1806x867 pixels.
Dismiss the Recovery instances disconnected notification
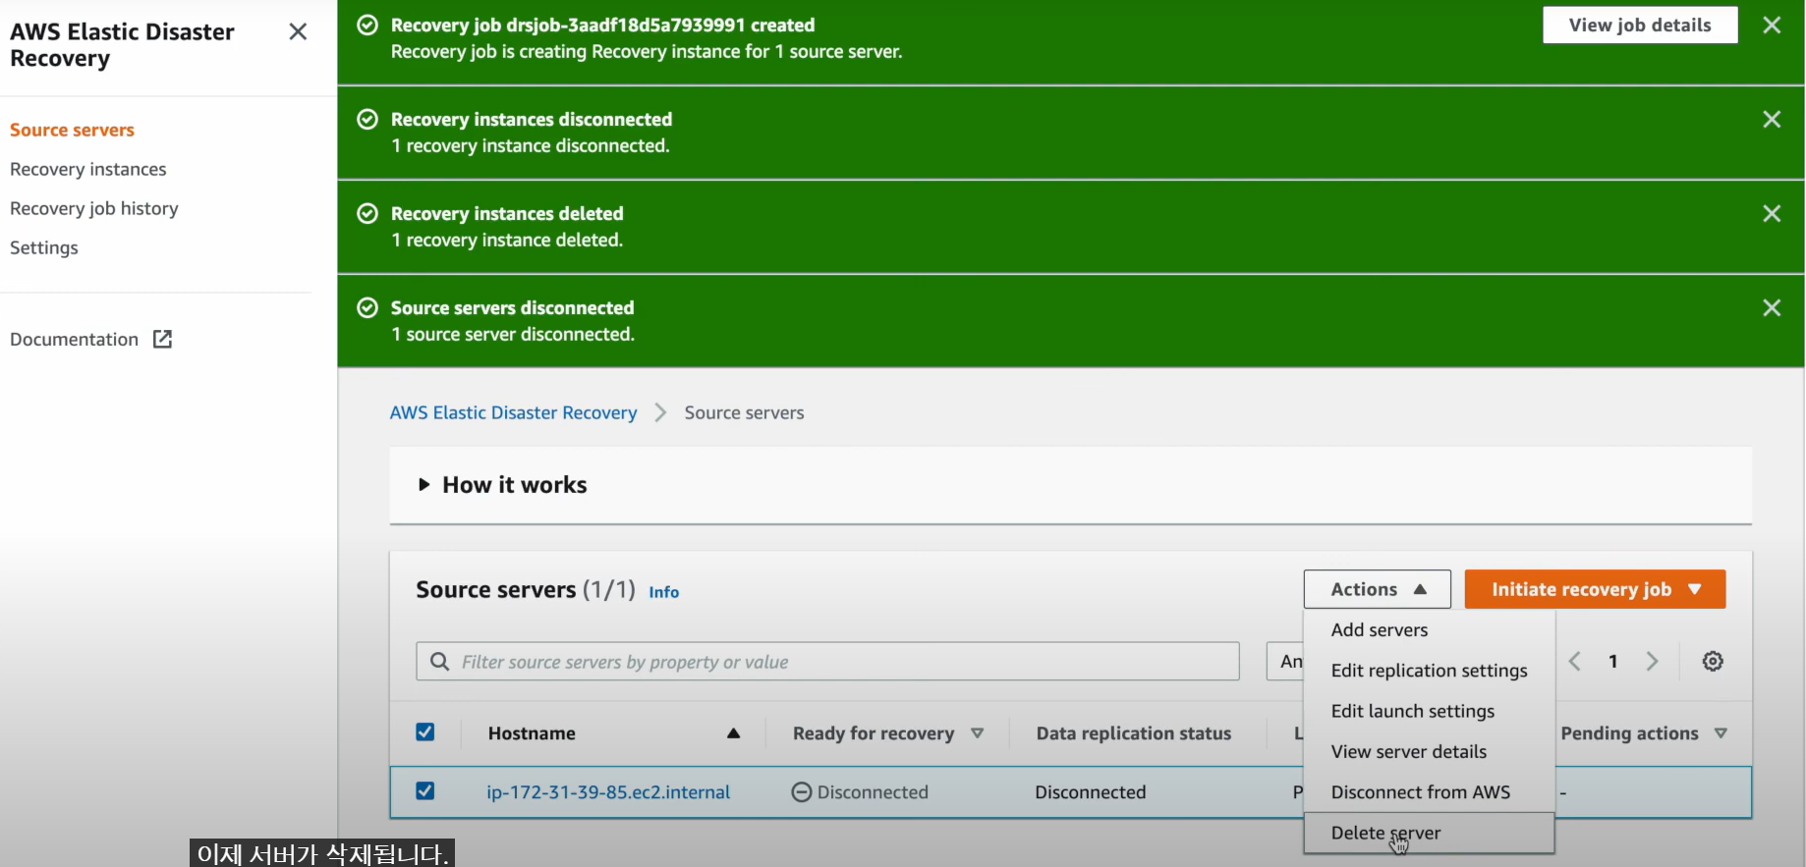click(1772, 120)
